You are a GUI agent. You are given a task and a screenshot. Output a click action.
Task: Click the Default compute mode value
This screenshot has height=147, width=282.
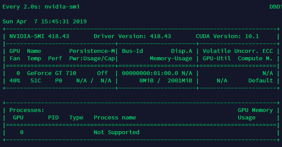[x=260, y=80]
